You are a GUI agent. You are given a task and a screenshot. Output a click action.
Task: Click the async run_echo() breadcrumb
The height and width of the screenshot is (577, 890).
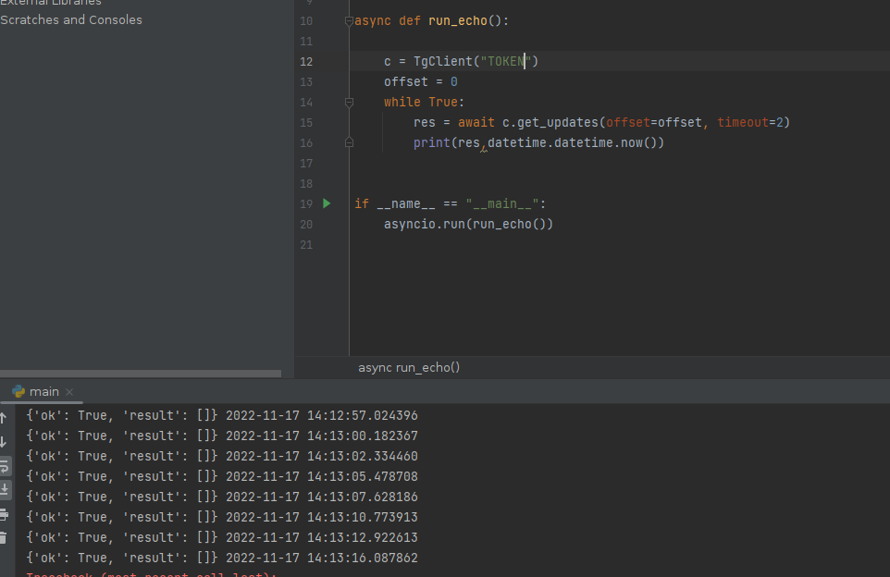(409, 367)
